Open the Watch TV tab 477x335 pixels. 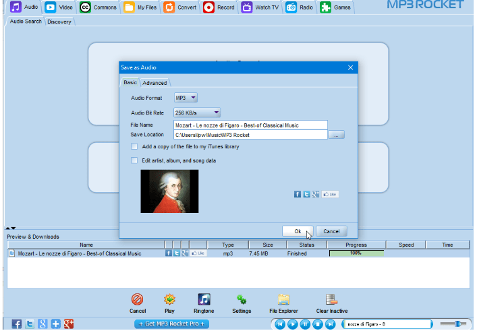click(260, 7)
